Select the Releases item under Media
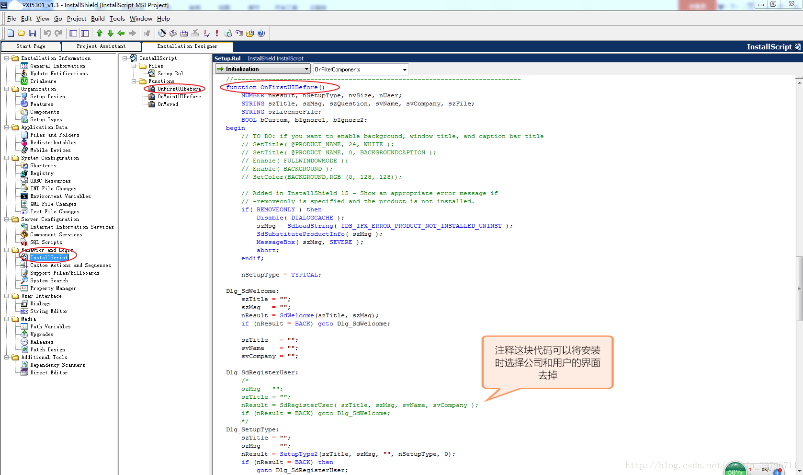Viewport: 803px width, 475px height. pos(42,342)
